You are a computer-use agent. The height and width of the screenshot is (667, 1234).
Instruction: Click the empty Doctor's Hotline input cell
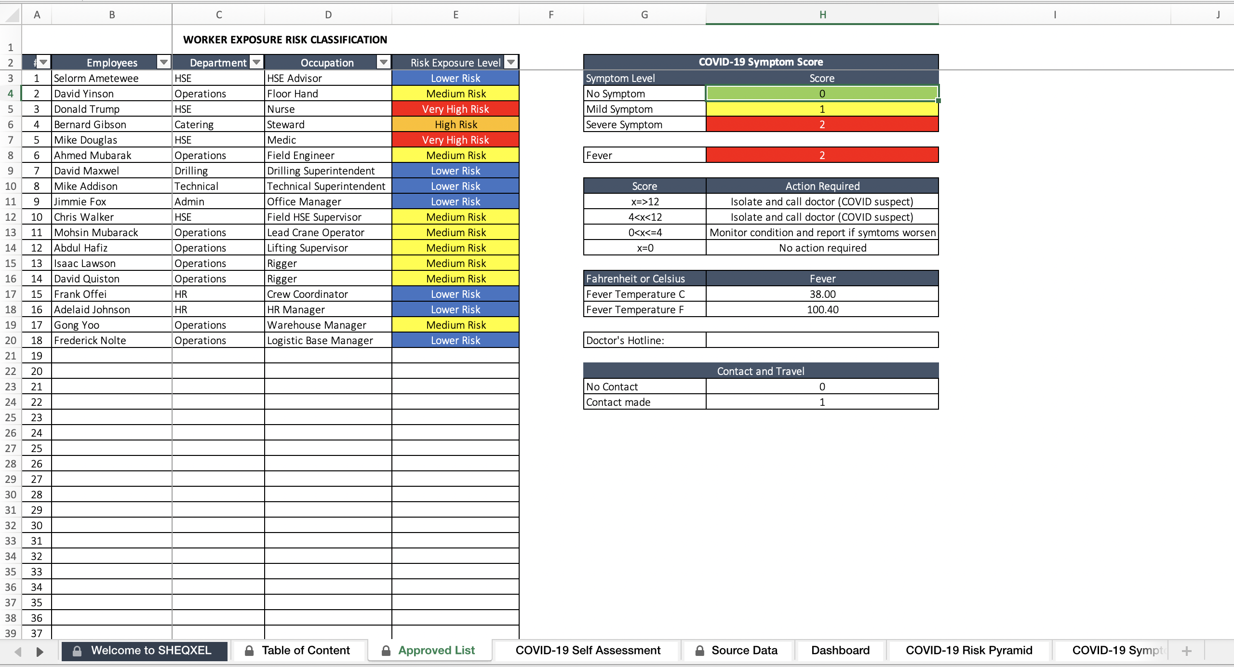point(822,340)
